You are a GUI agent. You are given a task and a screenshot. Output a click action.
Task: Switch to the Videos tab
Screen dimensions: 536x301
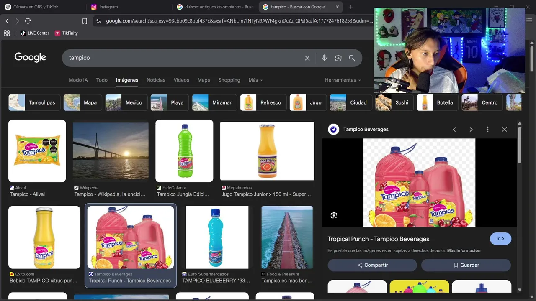point(181,80)
